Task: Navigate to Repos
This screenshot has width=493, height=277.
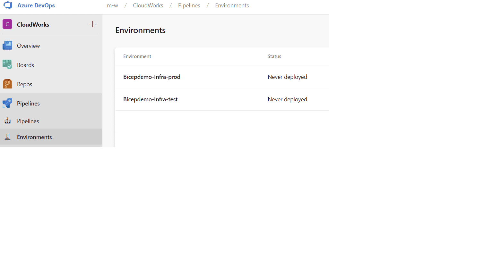Action: click(x=24, y=84)
